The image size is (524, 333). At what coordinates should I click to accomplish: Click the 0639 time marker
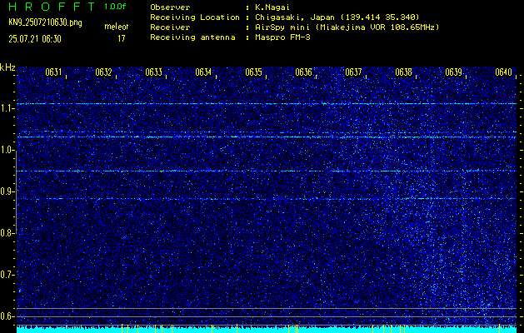click(453, 72)
